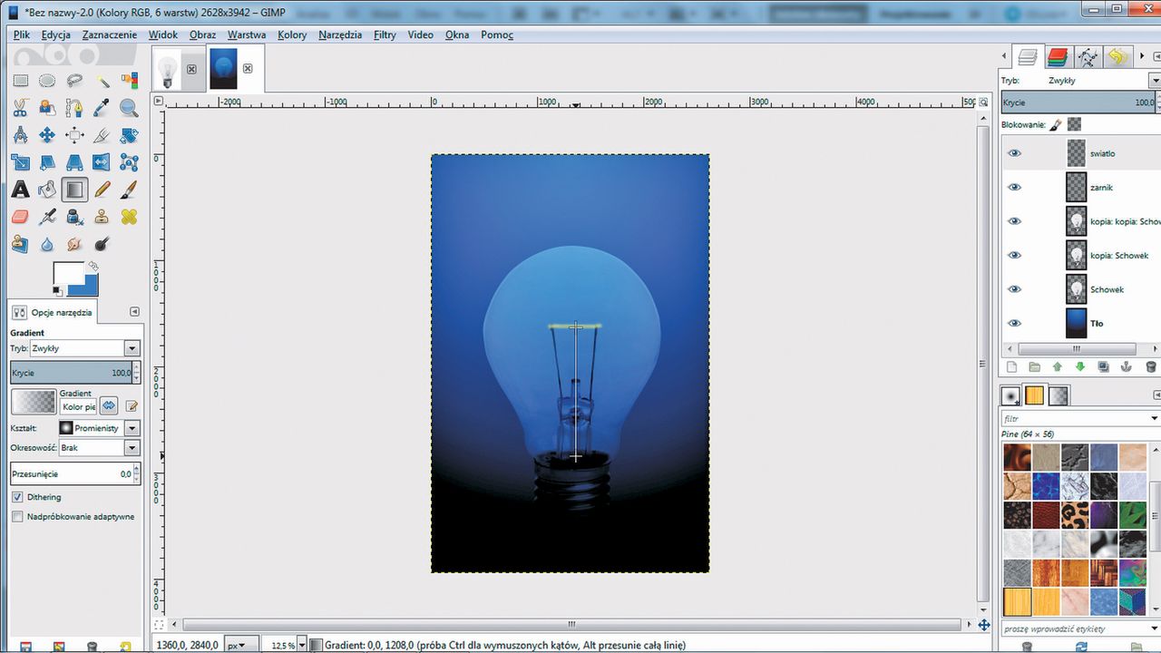Viewport: 1161px width, 653px height.
Task: Hide the zarnik layer with eye icon
Action: [x=1015, y=188]
